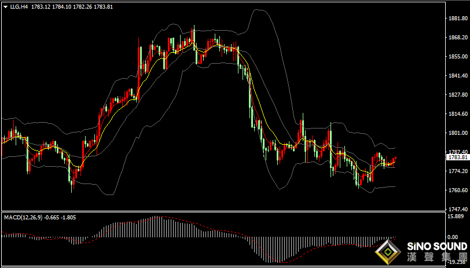Click the LLG,H4 symbol label
The image size is (470, 268).
point(19,6)
